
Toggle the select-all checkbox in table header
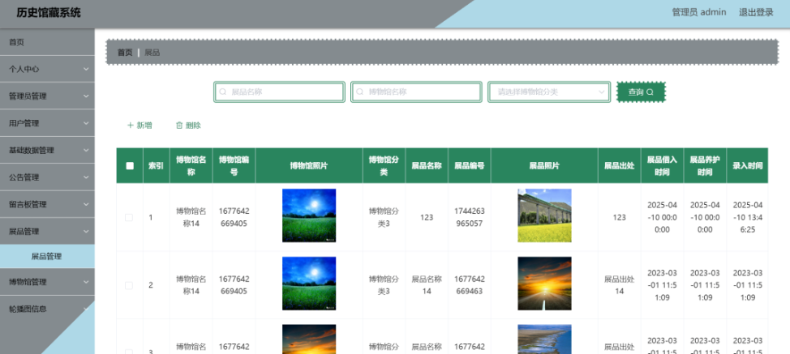(130, 165)
